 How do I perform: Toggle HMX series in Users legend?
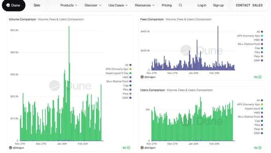(258, 112)
